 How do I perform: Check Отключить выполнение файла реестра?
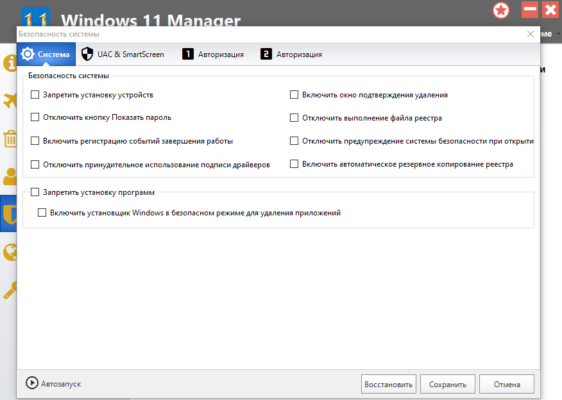pyautogui.click(x=294, y=117)
